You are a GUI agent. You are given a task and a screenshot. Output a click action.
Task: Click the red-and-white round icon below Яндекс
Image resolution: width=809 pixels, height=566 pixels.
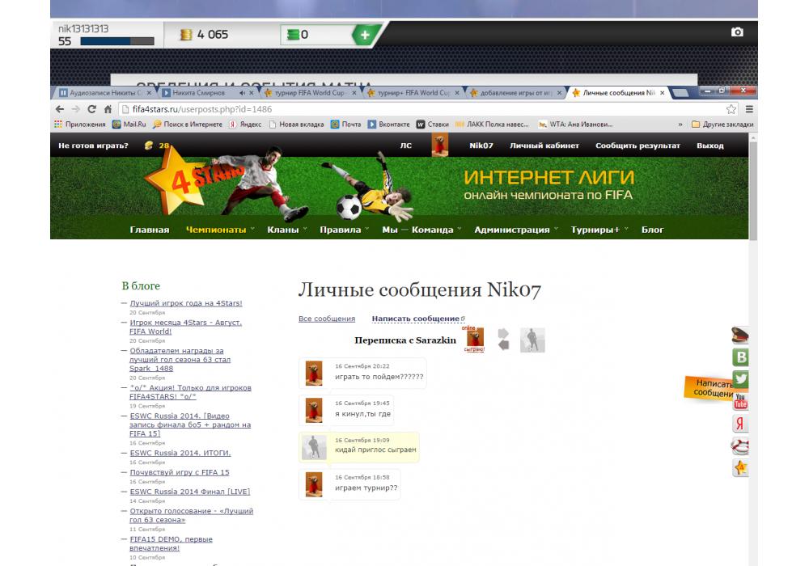[x=740, y=446]
